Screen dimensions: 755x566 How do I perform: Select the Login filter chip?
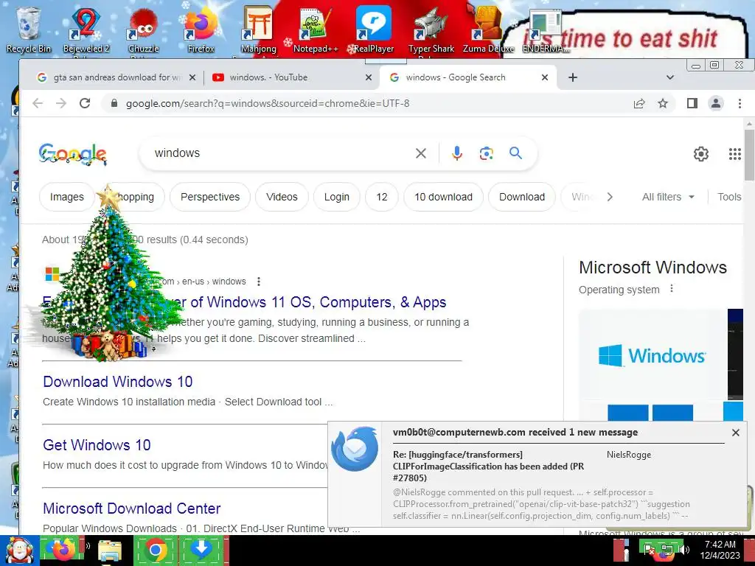click(336, 197)
